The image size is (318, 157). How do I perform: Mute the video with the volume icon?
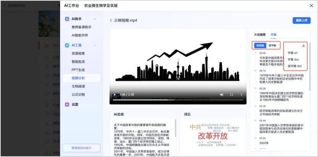click(222, 95)
